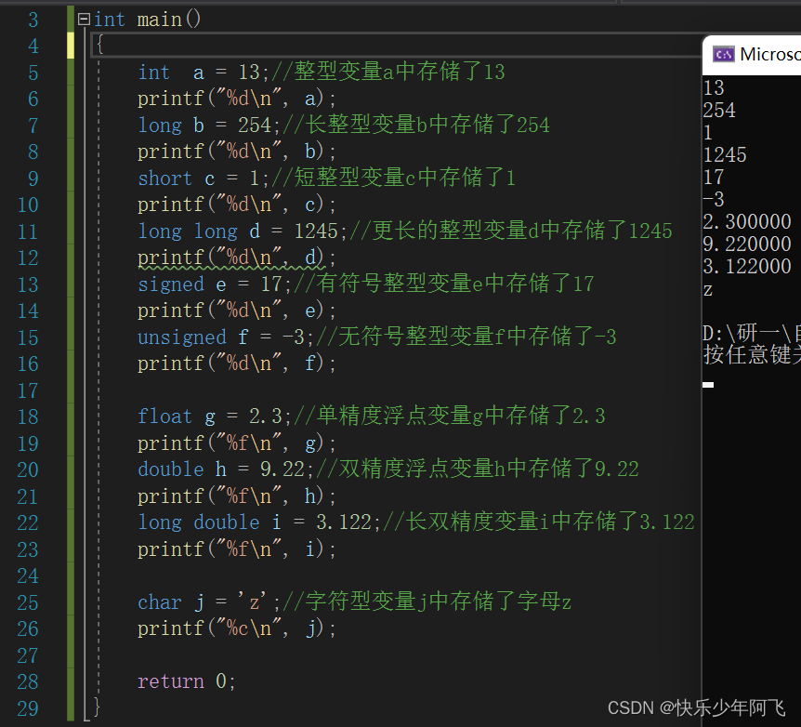801x727 pixels.
Task: Click the yellow change indicator beside line 4
Action: 71,45
